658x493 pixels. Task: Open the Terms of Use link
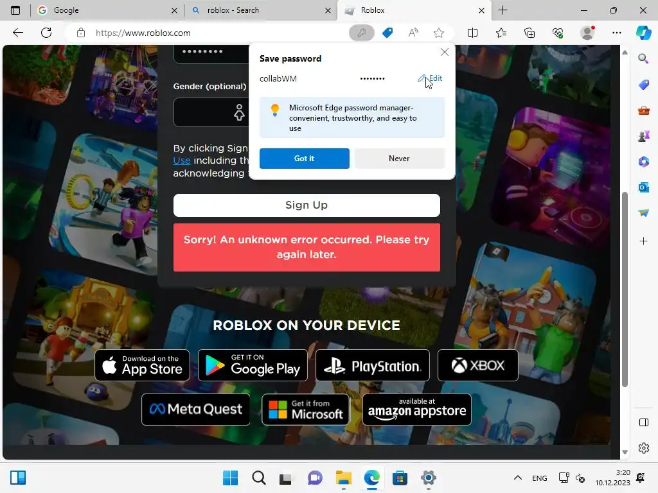click(x=182, y=160)
